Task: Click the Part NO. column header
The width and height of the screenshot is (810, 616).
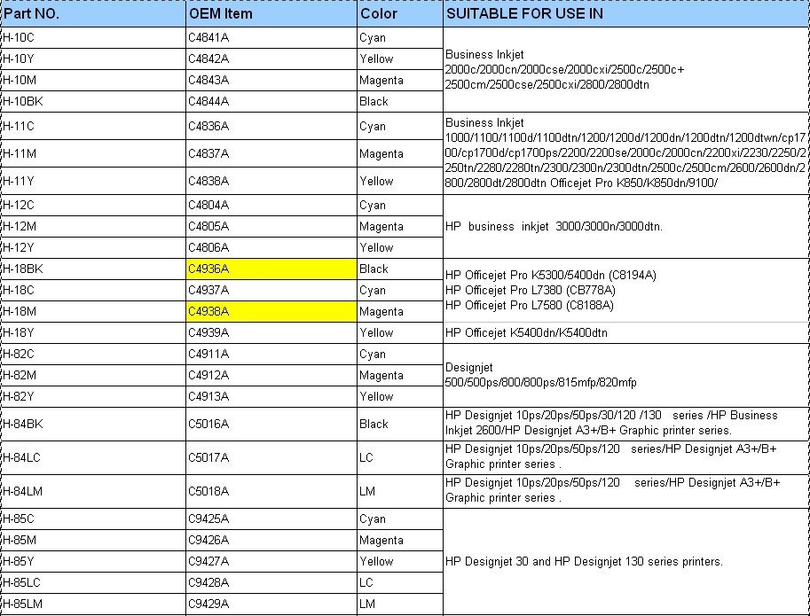Action: [x=92, y=14]
